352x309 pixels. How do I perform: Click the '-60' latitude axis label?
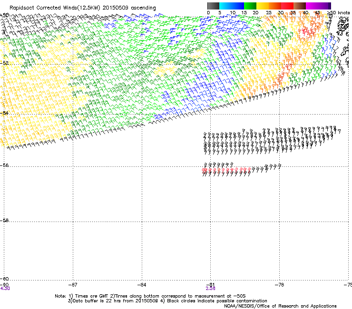click(x=4, y=279)
